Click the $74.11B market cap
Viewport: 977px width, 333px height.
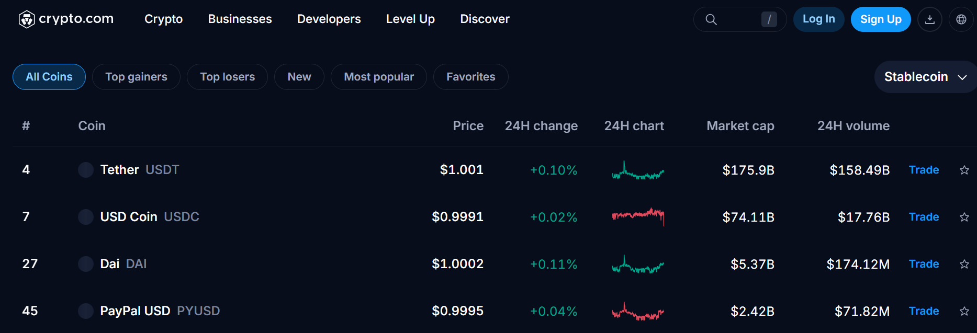[748, 217]
